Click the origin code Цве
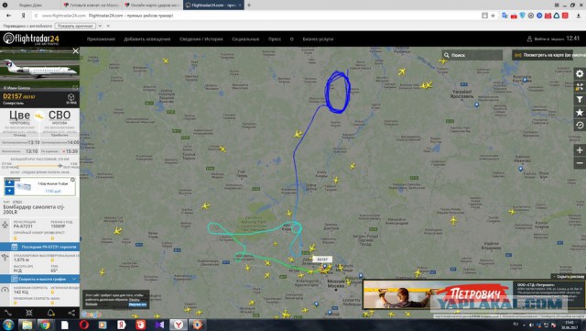Image resolution: width=586 pixels, height=331 pixels. pos(19,116)
